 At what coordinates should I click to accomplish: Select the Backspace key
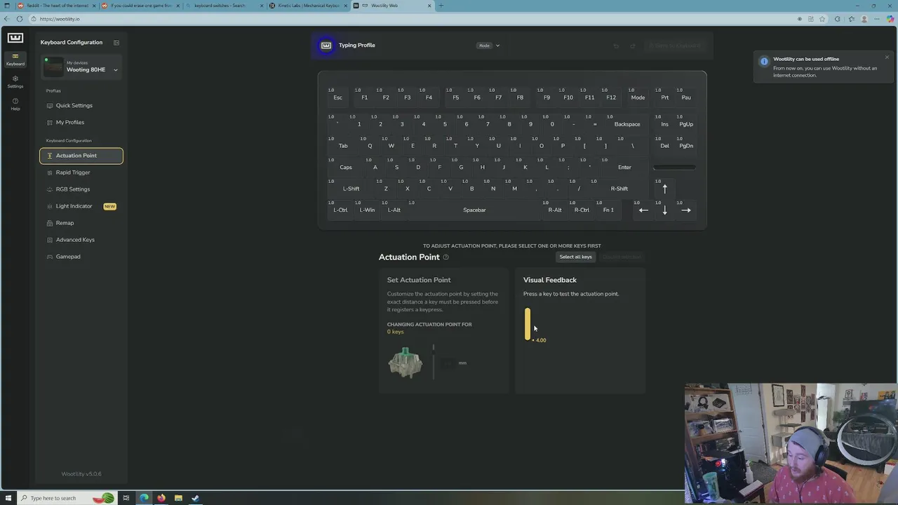point(627,124)
